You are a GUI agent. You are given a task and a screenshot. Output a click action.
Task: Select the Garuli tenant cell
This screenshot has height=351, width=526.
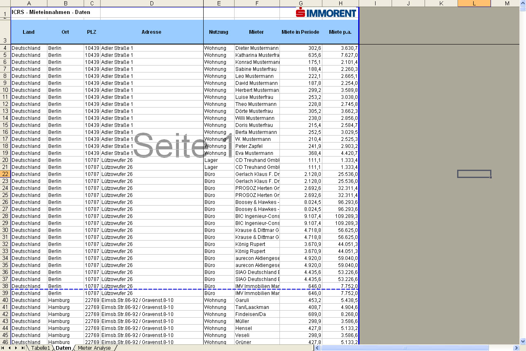257,300
